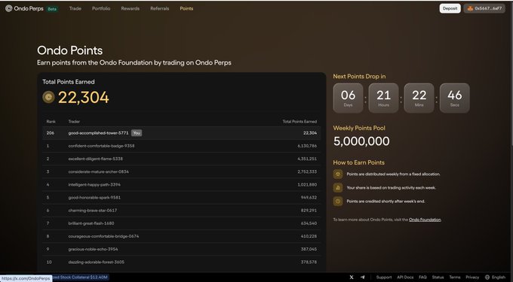Click the Hours countdown tile
Screen dimensions: 513x282
point(383,98)
